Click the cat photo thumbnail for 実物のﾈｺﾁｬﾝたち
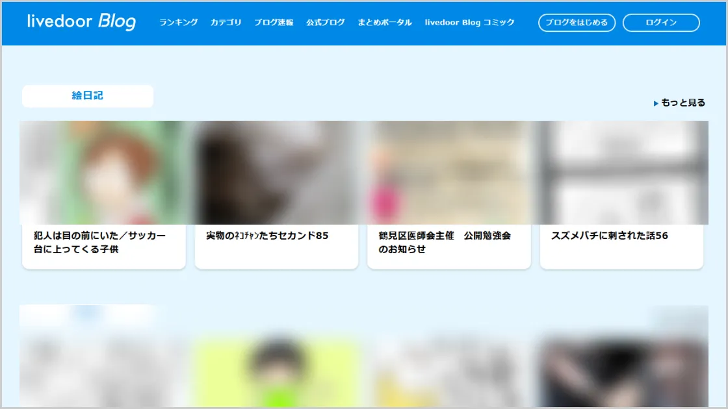 276,172
